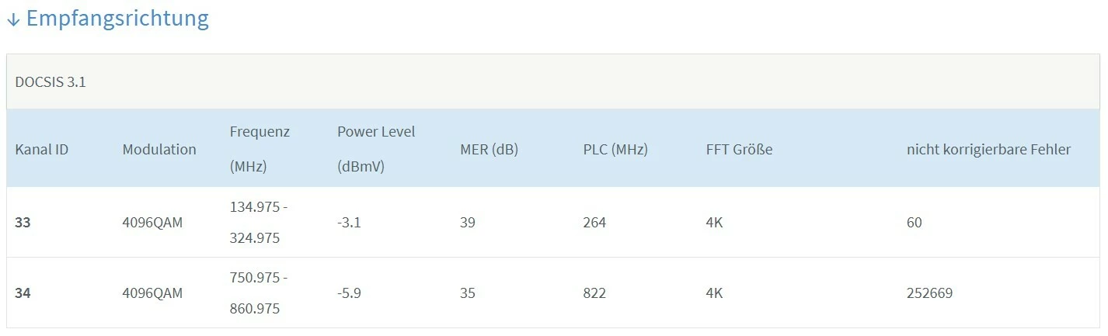The height and width of the screenshot is (336, 1108).
Task: Click the uncorrectable error count 252669
Action: click(929, 293)
